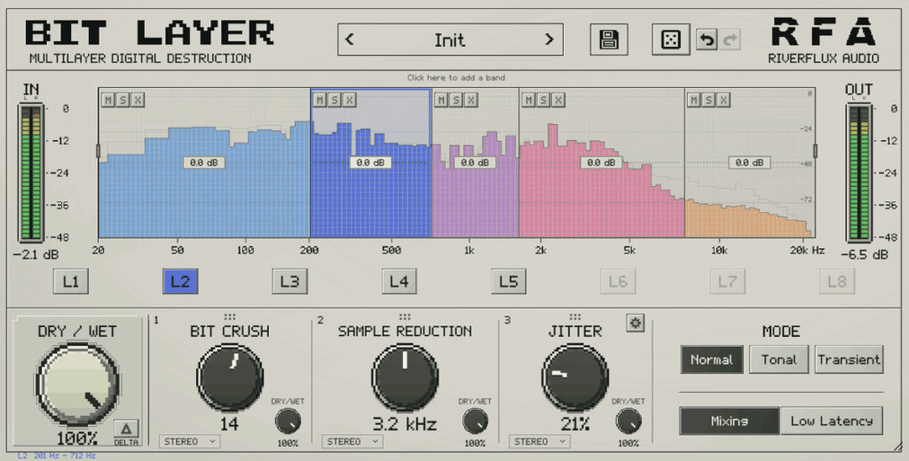Grab Jitter module reorder handle dots
The height and width of the screenshot is (461, 909).
pyautogui.click(x=574, y=316)
